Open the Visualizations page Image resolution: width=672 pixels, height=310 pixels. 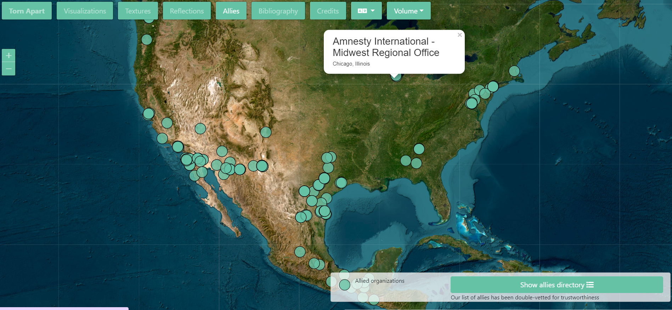85,11
